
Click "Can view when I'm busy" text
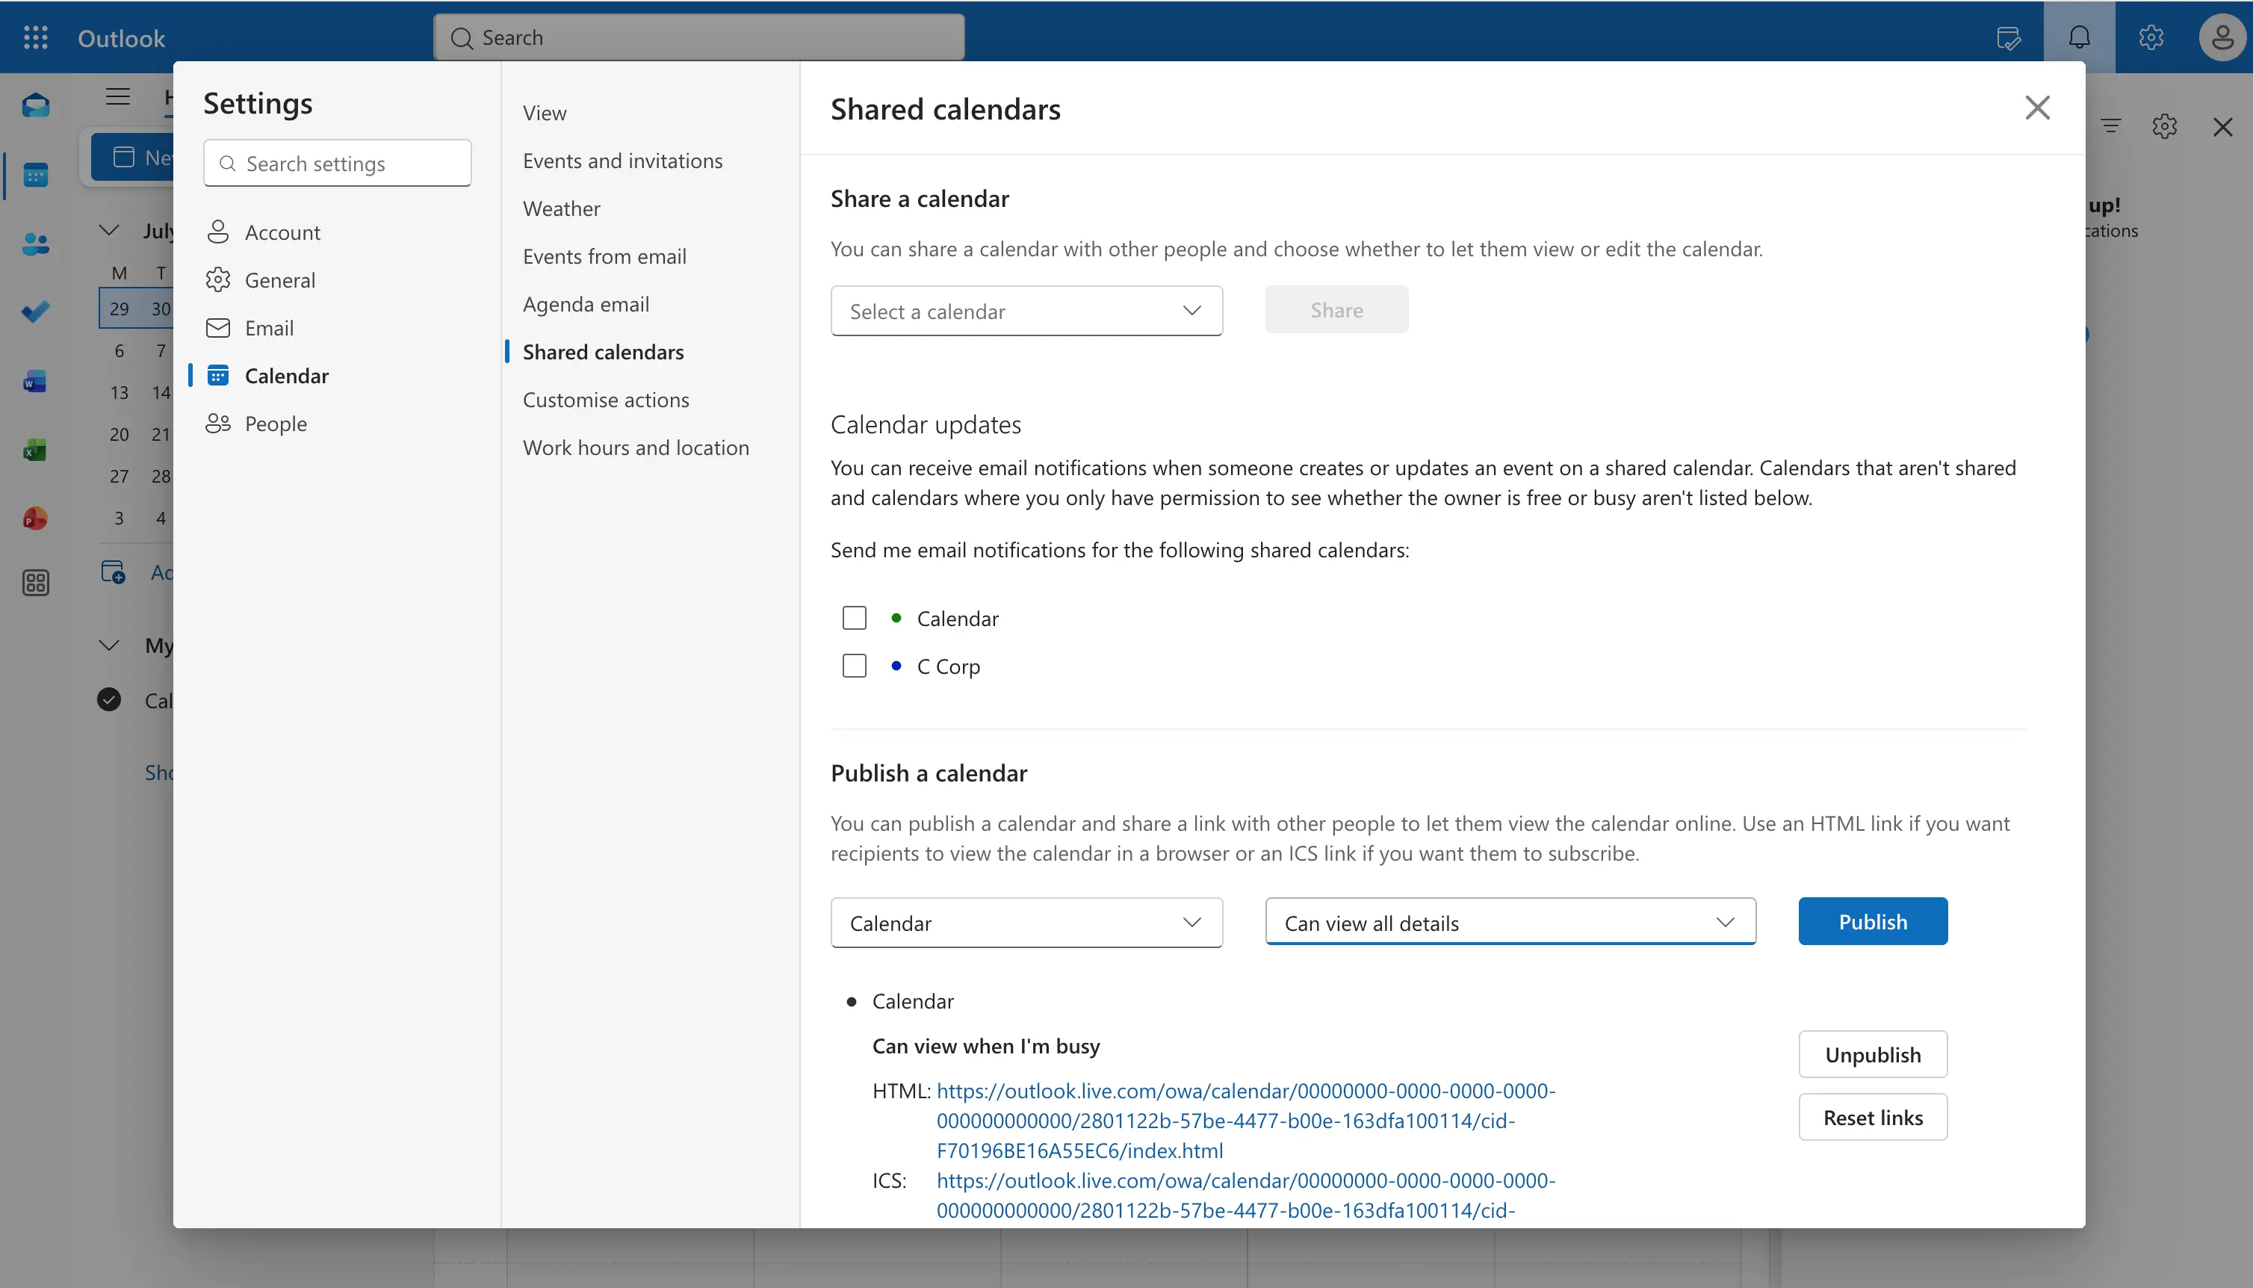(x=986, y=1046)
